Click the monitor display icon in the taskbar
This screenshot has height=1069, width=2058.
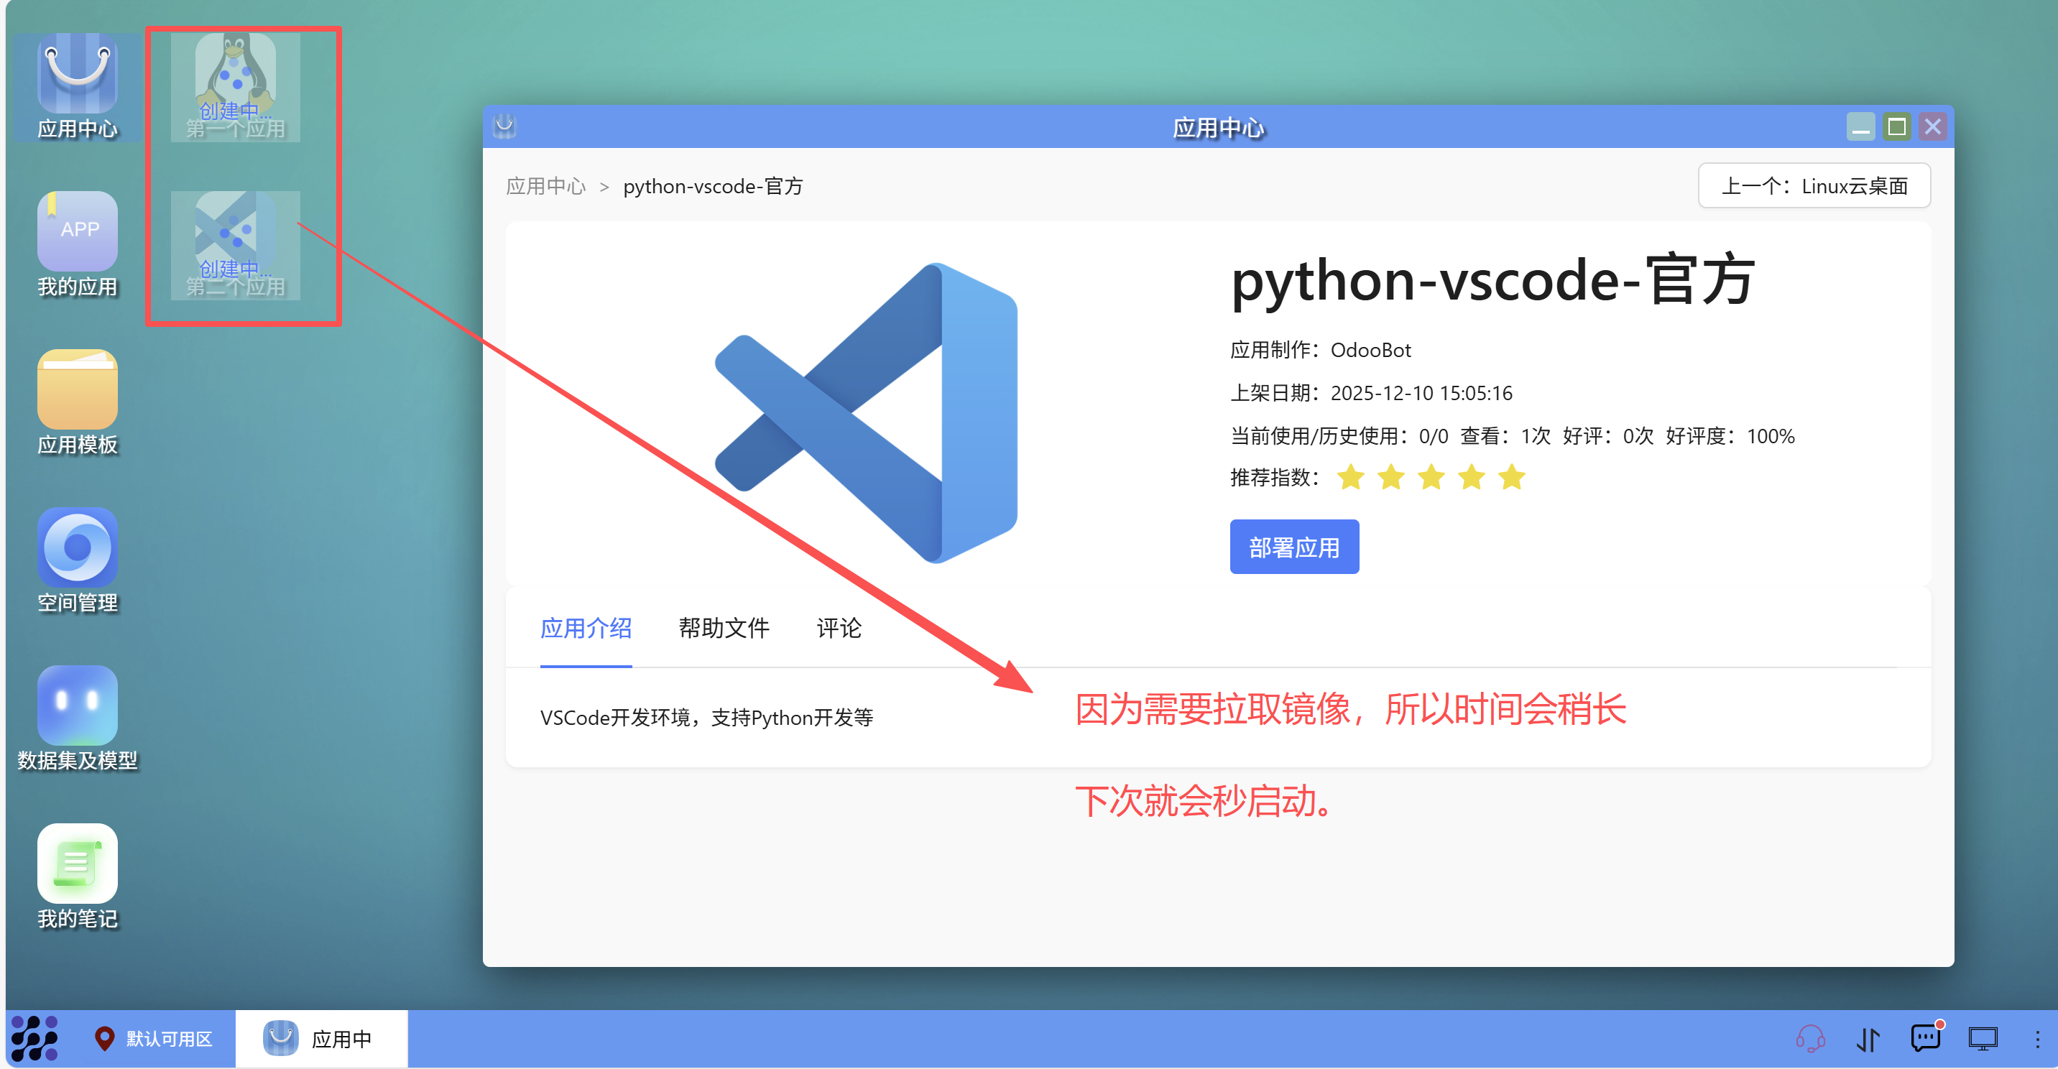(1982, 1038)
